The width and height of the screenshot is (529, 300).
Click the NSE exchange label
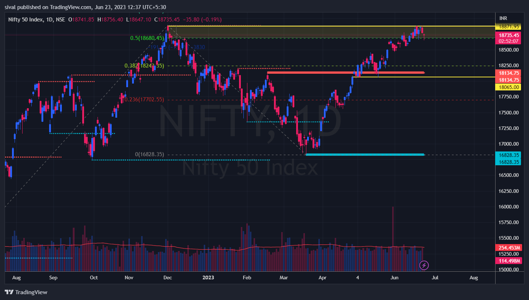point(60,19)
